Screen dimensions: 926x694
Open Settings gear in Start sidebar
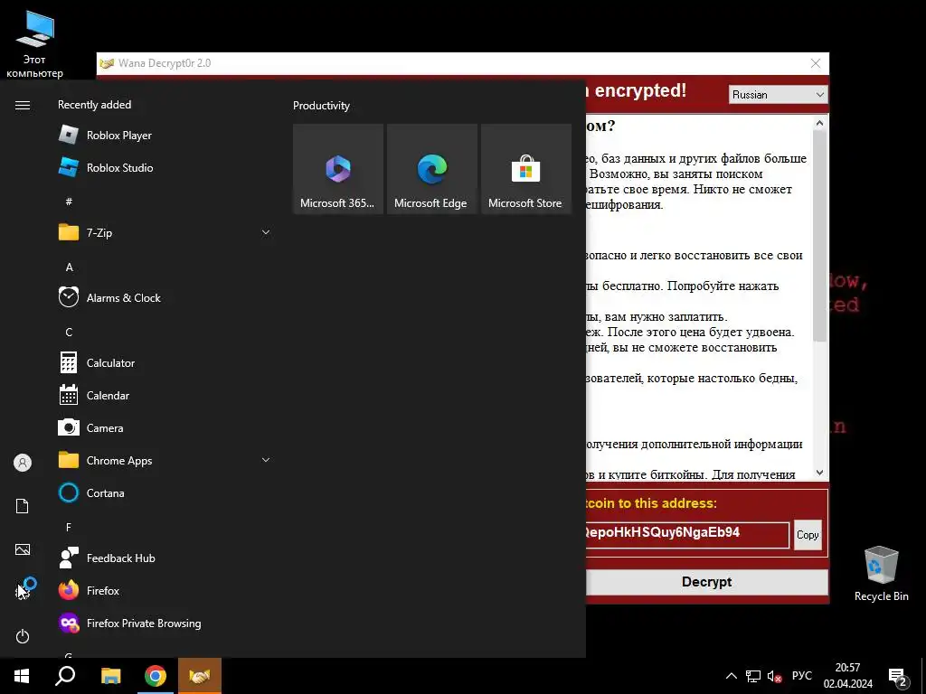23,591
